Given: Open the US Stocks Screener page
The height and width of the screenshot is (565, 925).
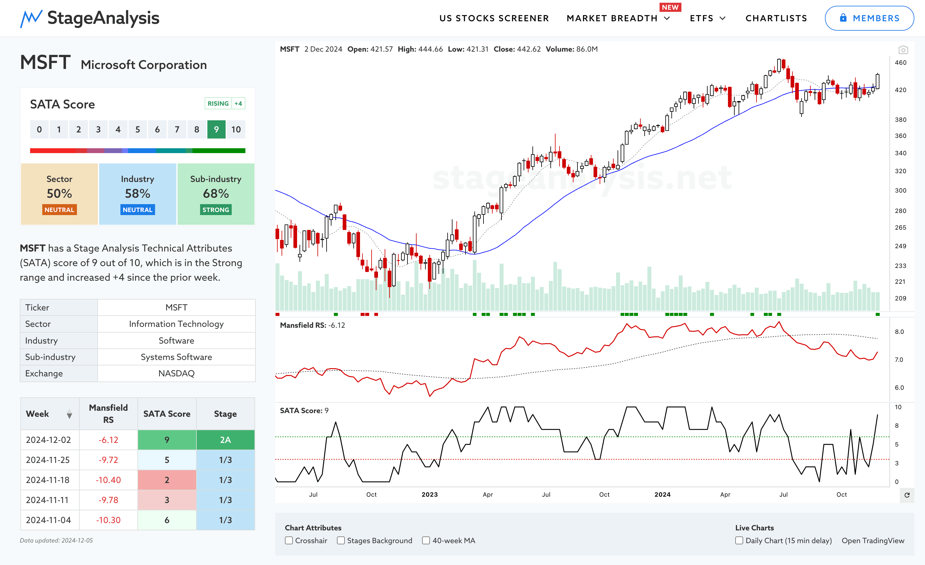Looking at the screenshot, I should tap(494, 18).
